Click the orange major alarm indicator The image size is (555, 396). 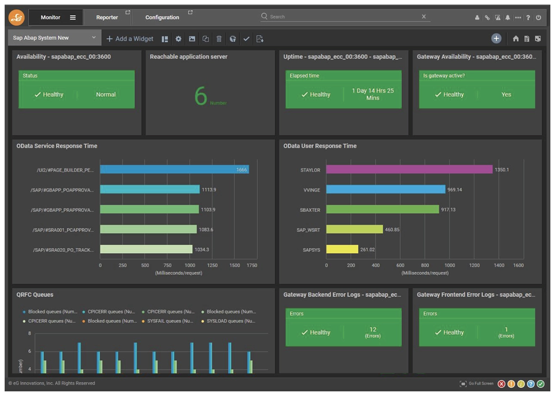(x=511, y=384)
